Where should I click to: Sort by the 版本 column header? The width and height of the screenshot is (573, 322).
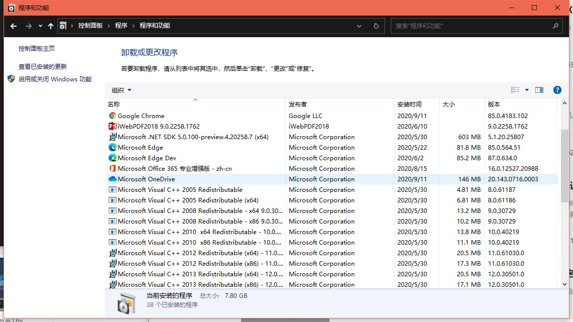click(x=521, y=104)
